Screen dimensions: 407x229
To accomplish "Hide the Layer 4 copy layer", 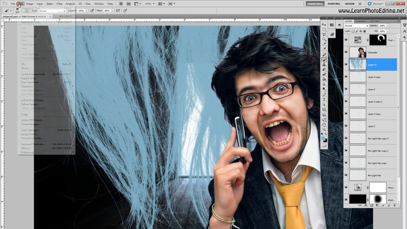I will click(346, 77).
